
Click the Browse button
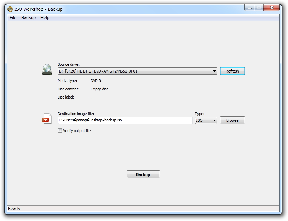click(232, 120)
